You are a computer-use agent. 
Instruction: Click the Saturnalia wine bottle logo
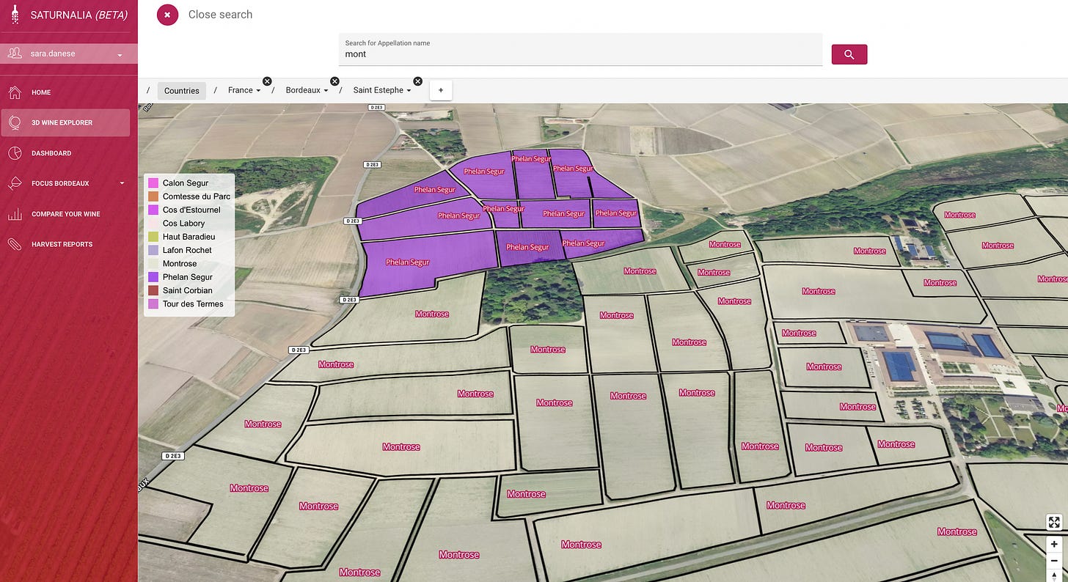pyautogui.click(x=15, y=14)
